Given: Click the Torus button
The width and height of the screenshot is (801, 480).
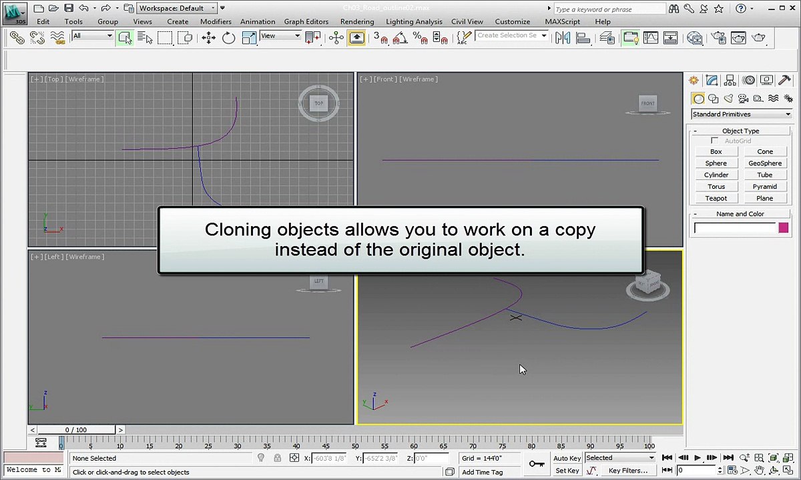Looking at the screenshot, I should click(x=716, y=187).
